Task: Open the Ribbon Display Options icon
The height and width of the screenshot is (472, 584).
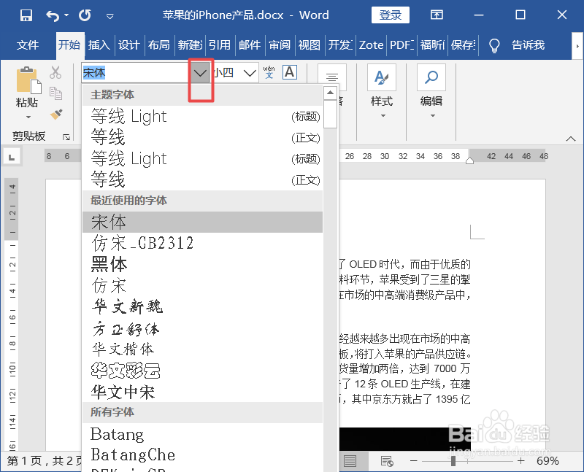Action: (437, 15)
